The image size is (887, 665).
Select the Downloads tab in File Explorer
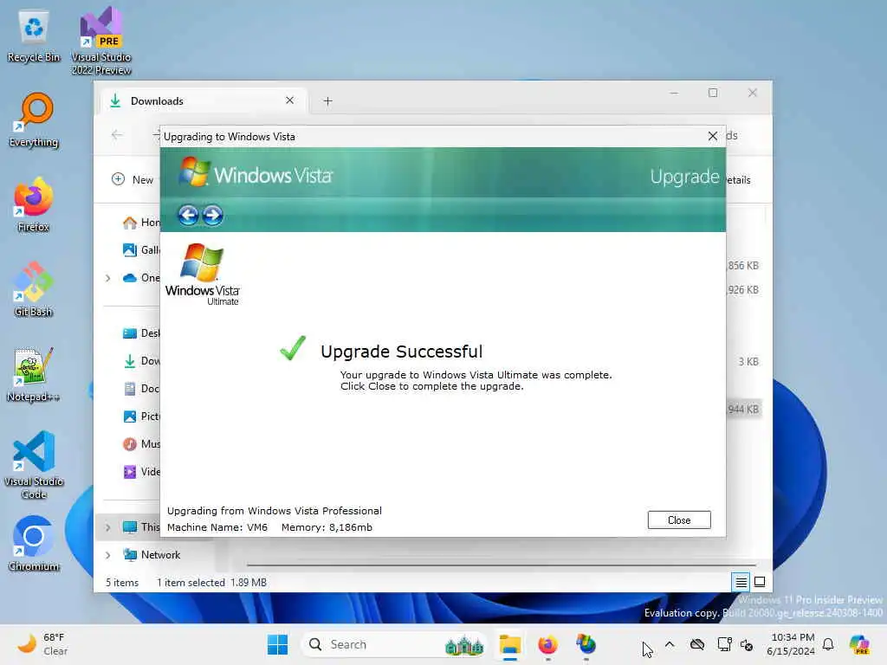[x=204, y=101]
